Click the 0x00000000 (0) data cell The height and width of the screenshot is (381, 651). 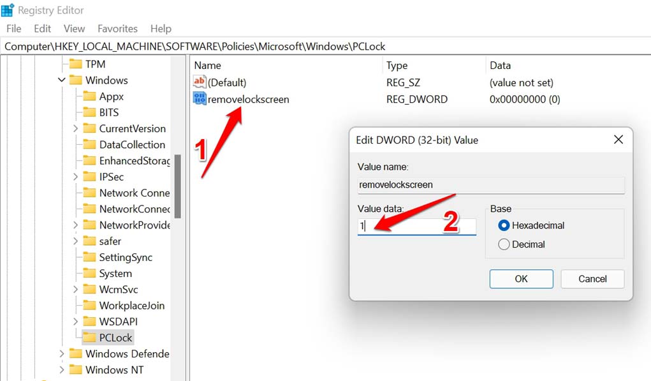point(525,100)
